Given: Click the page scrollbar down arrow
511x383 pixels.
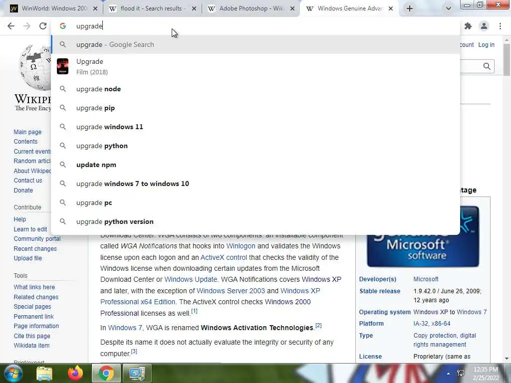Looking at the screenshot, I should pos(507,359).
